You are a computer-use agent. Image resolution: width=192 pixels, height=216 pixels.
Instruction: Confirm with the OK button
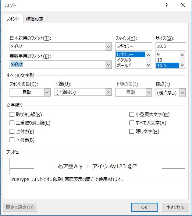[144, 207]
